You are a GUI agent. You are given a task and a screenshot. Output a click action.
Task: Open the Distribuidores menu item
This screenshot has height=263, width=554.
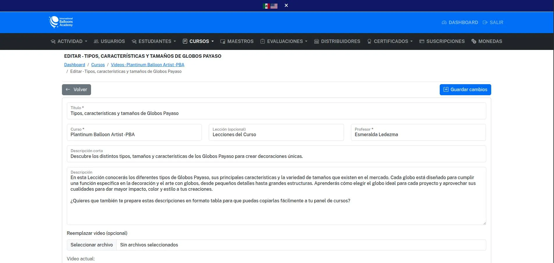tap(337, 41)
